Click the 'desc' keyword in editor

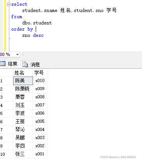pos(38,35)
